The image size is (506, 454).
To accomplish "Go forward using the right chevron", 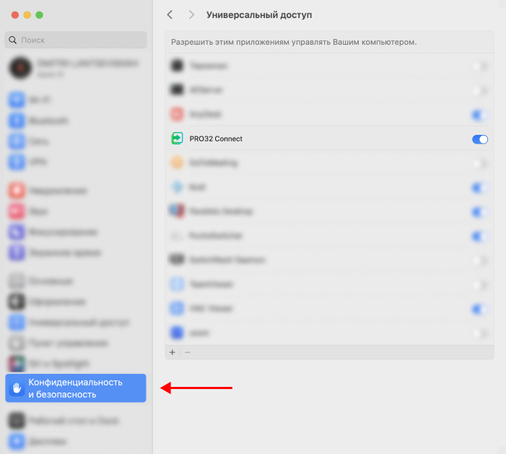I will tap(191, 14).
